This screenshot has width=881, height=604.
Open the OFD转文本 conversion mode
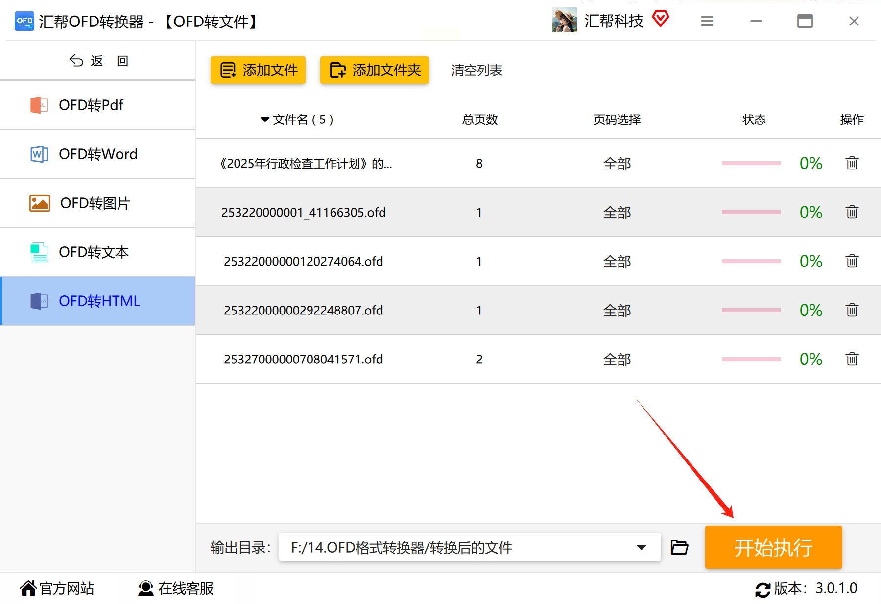93,252
